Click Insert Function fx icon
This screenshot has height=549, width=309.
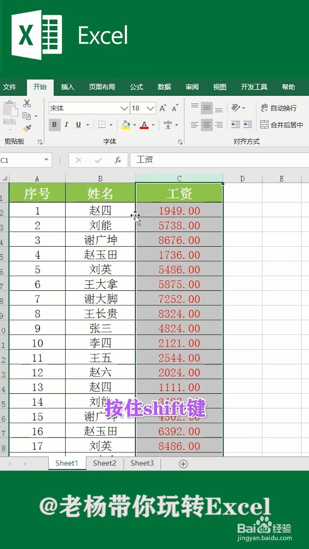tap(118, 160)
